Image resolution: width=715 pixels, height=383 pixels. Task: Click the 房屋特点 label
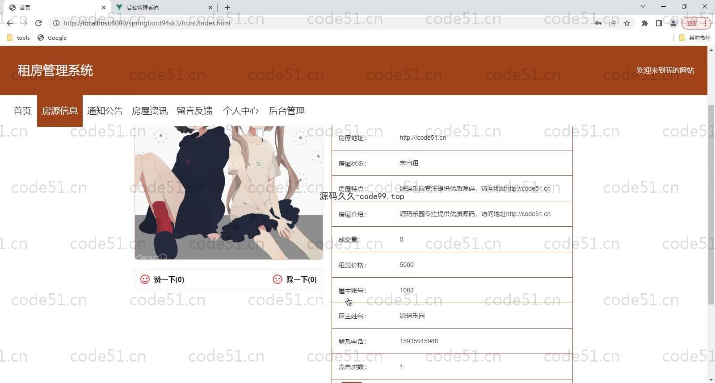point(352,189)
